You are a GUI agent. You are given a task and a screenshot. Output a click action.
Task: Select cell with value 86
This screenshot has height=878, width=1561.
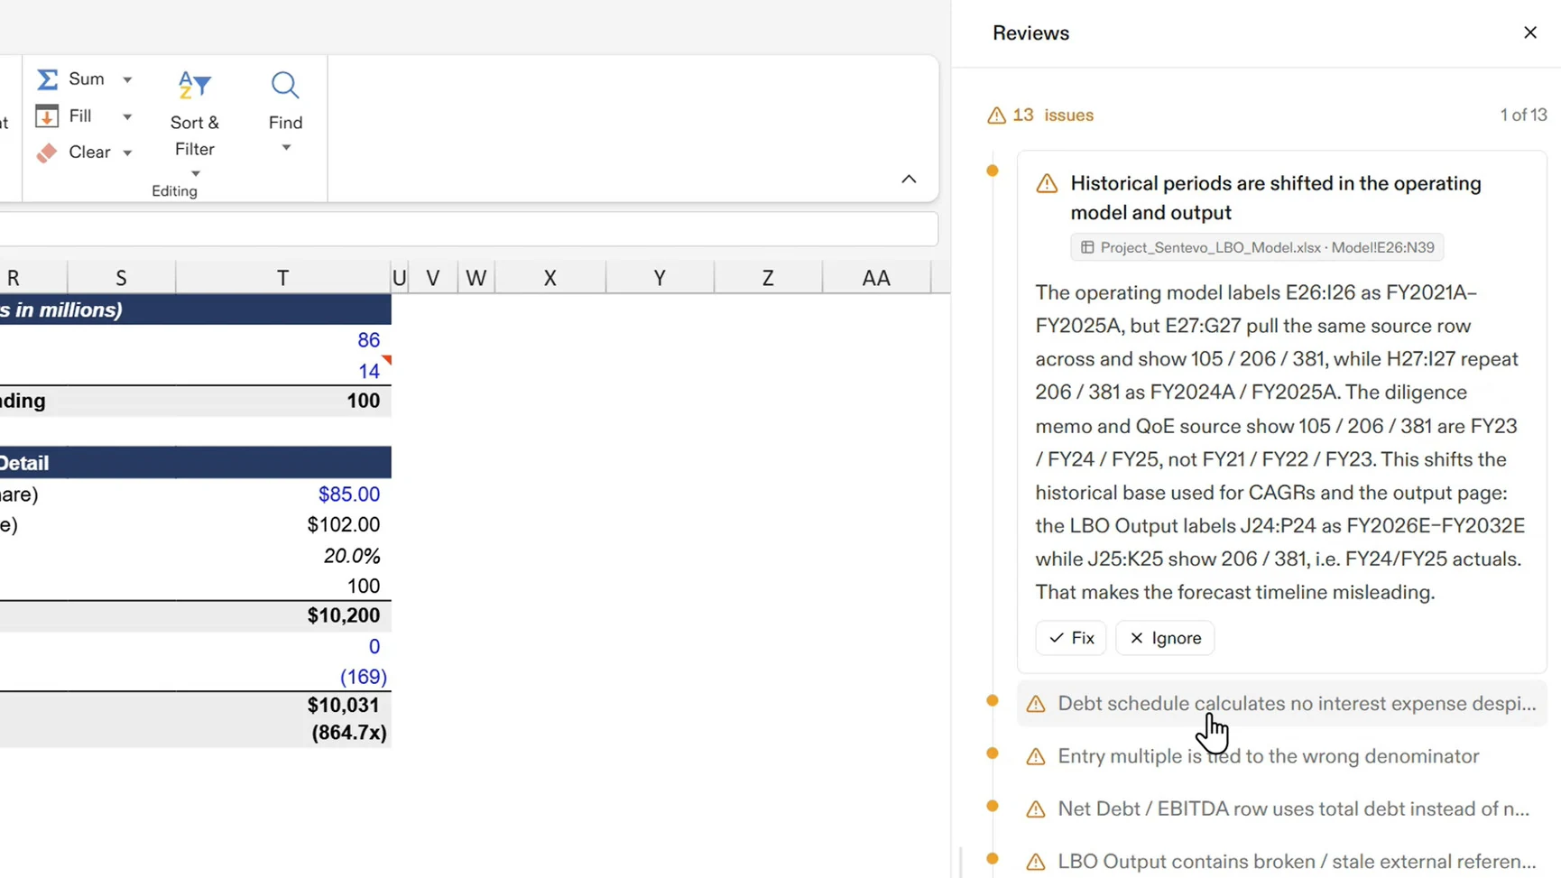point(283,340)
